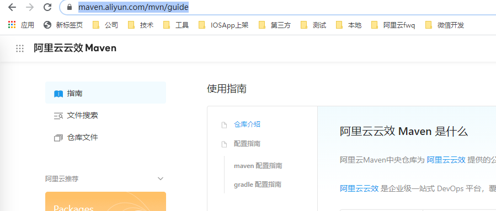The height and width of the screenshot is (211, 496).
Task: Reload the page with refresh icon
Action: click(47, 7)
